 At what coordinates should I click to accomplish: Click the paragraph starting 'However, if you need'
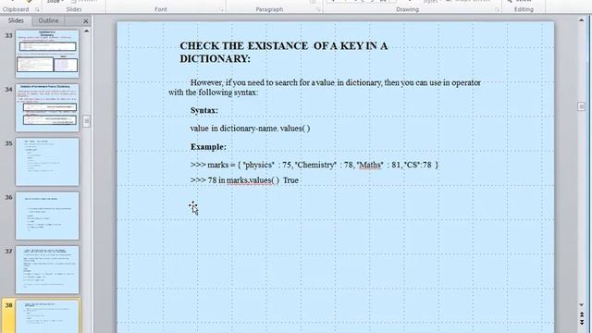point(325,87)
